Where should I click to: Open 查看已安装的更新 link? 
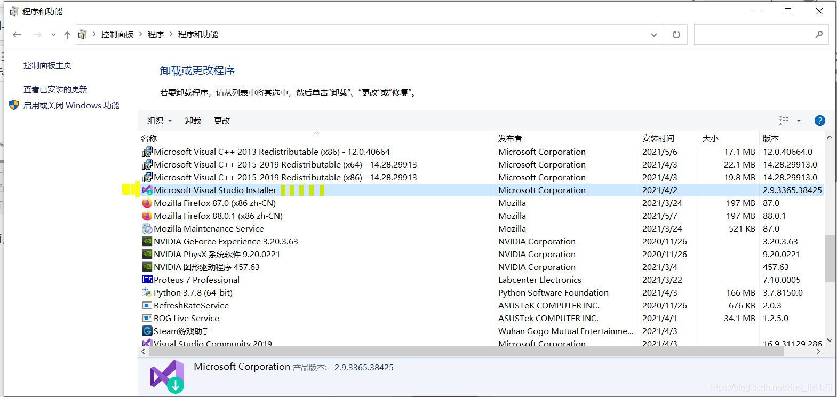(55, 90)
